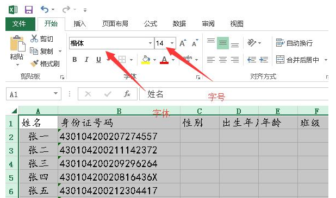The image size is (336, 198).
Task: Toggle Italic formatting
Action: [x=86, y=60]
